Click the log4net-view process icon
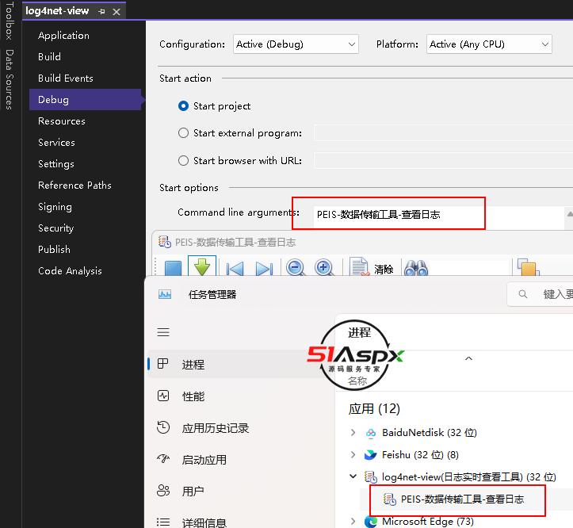This screenshot has height=528, width=573. 371,476
